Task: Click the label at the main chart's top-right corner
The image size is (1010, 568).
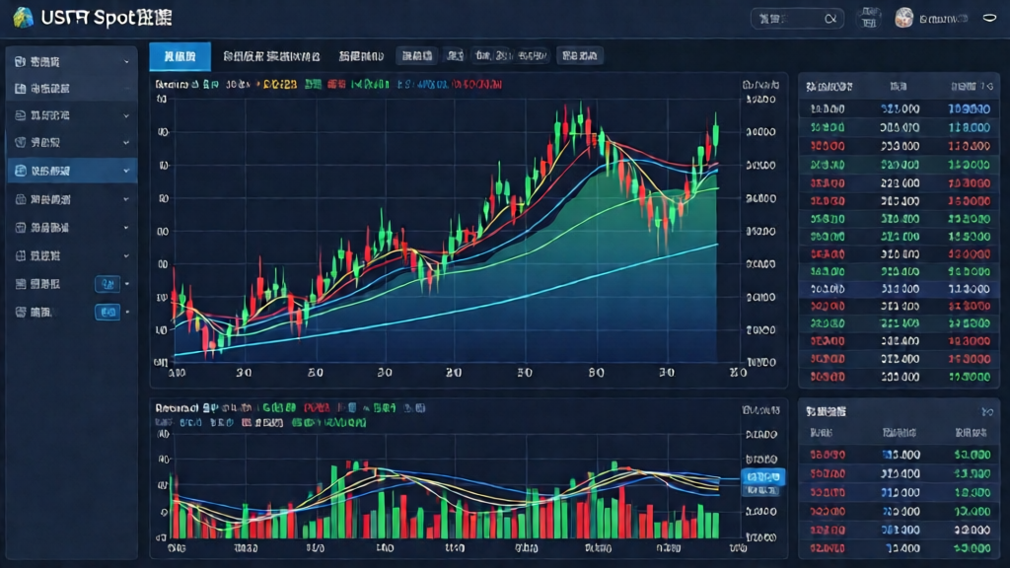Action: pyautogui.click(x=760, y=85)
